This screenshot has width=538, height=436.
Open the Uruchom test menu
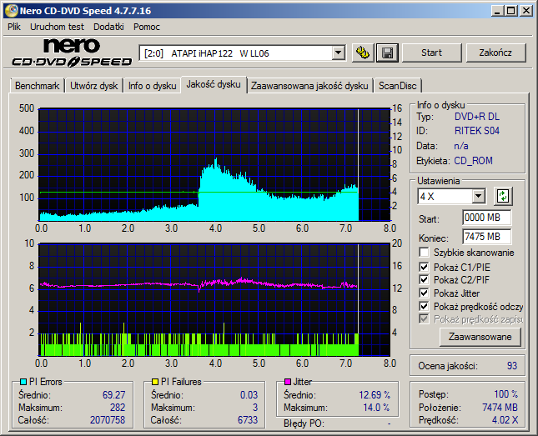57,27
